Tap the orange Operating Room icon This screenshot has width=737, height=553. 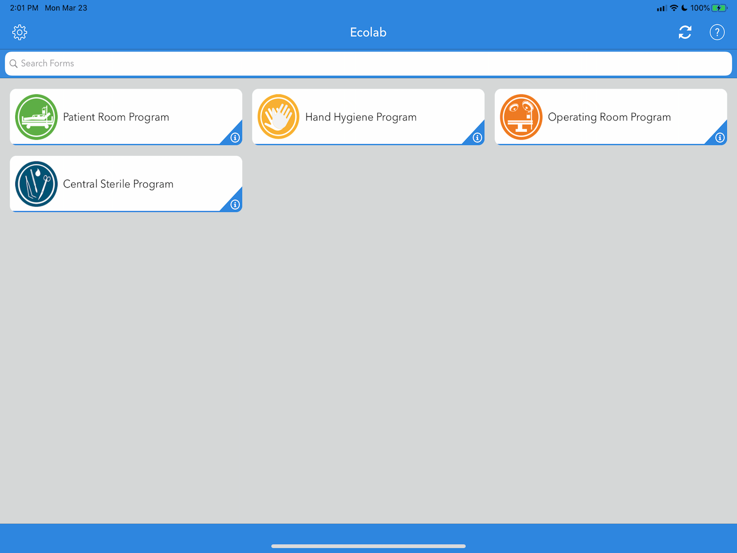tap(521, 117)
